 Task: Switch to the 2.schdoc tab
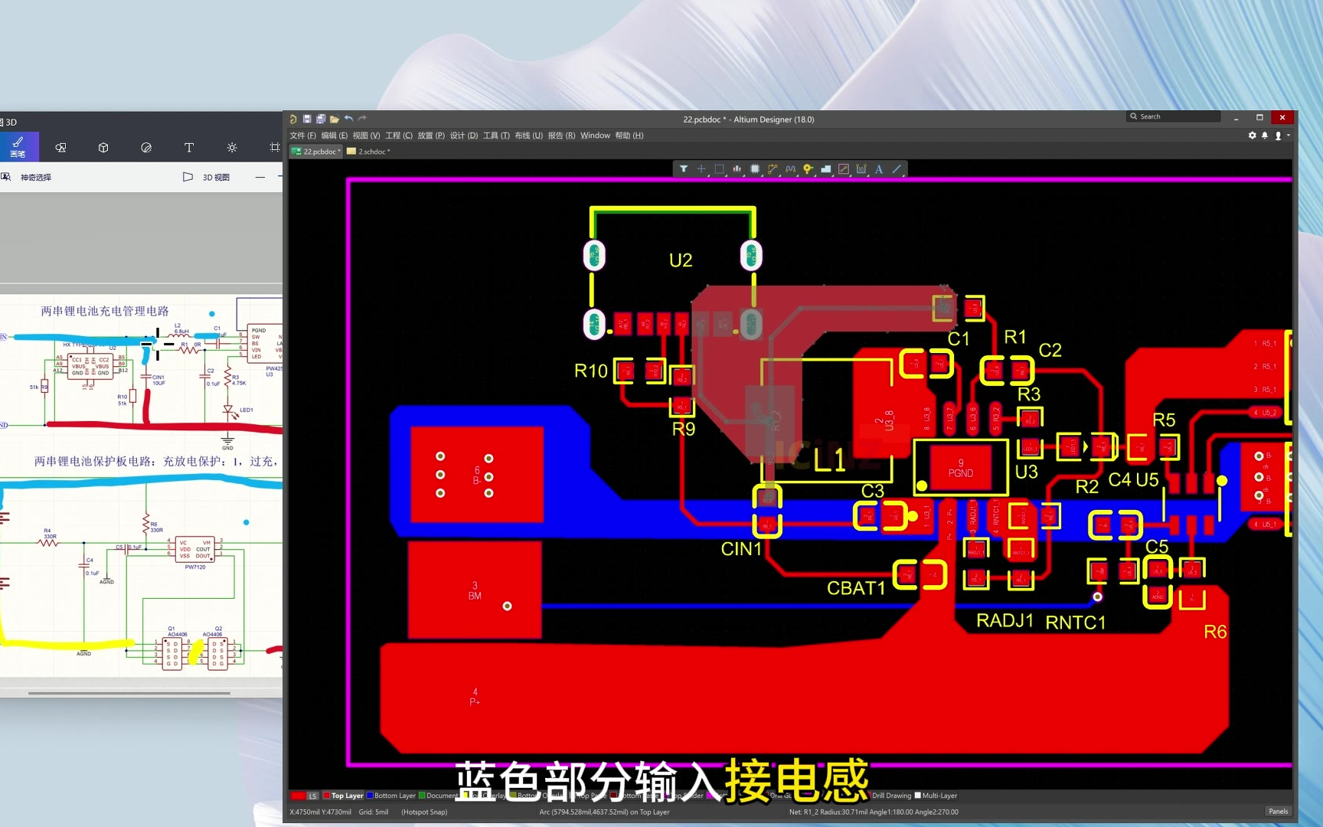(x=369, y=152)
